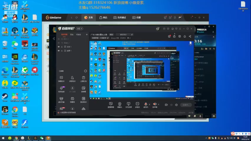Viewport: 251px width, 141px height.
Task: Toggle visibility of the second dimmed source
Action: point(59,43)
